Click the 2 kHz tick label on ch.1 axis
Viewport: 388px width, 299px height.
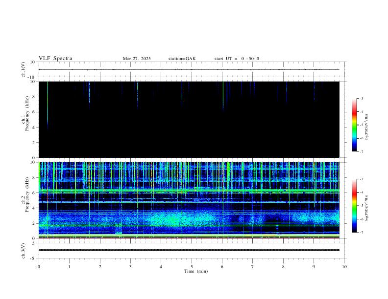point(34,142)
